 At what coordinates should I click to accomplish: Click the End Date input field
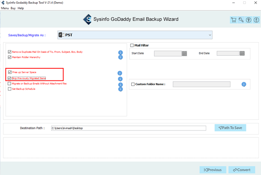(228, 53)
